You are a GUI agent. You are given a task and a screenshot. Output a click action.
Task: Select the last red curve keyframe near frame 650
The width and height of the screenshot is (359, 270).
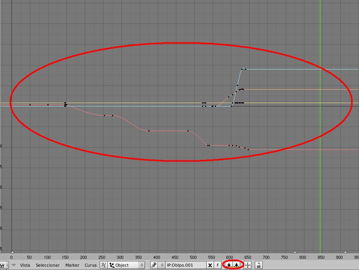click(248, 150)
